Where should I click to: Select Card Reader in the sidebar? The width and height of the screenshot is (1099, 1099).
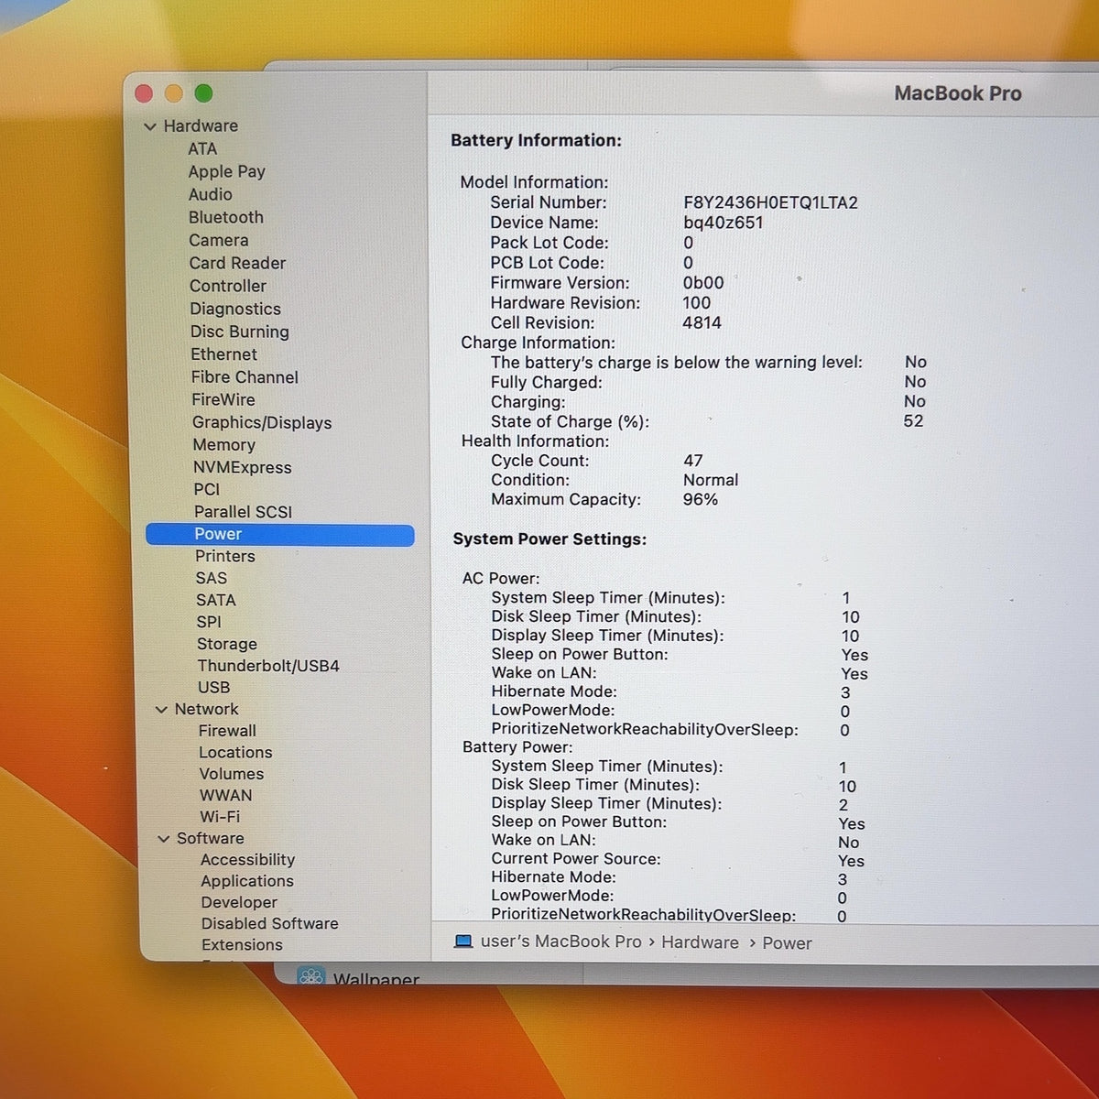click(238, 263)
